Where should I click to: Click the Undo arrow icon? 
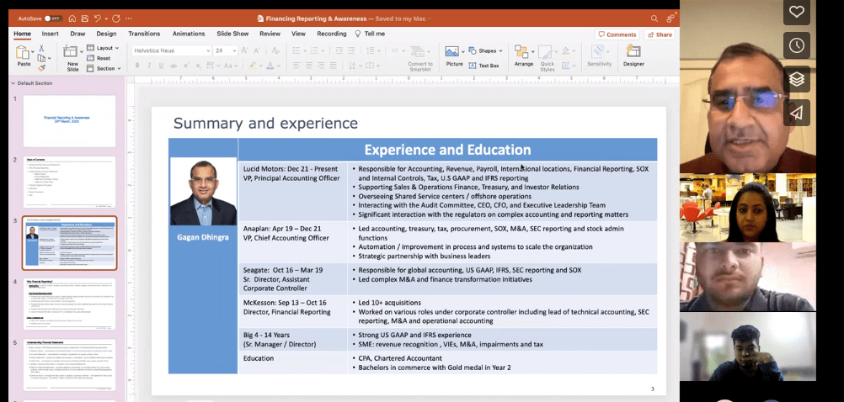(x=99, y=19)
